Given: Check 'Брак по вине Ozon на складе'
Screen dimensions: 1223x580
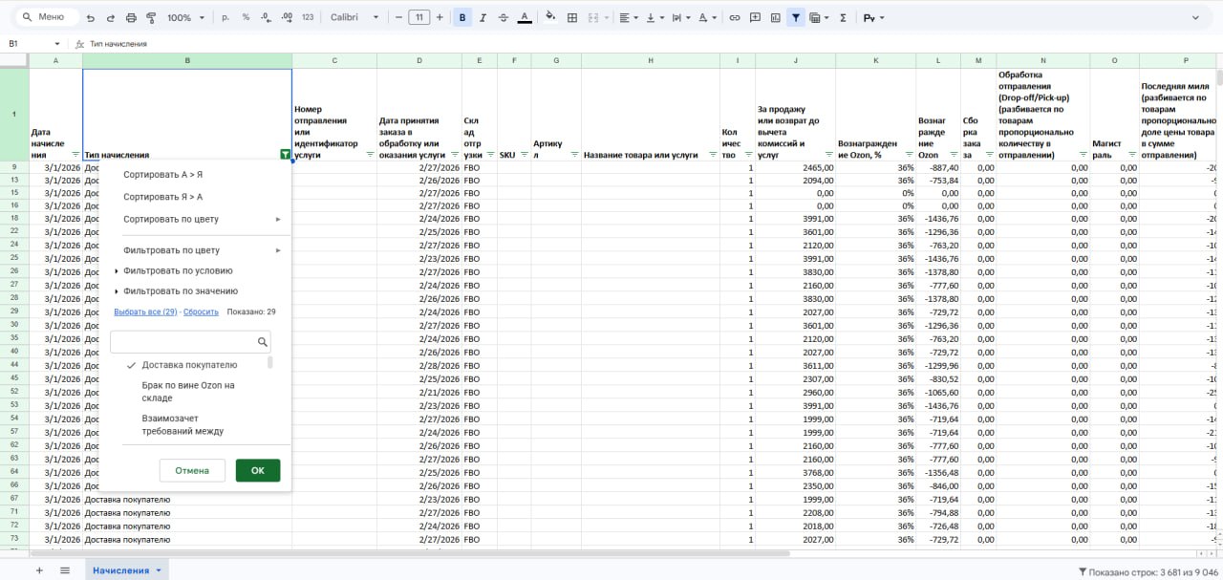Looking at the screenshot, I should click(x=188, y=391).
